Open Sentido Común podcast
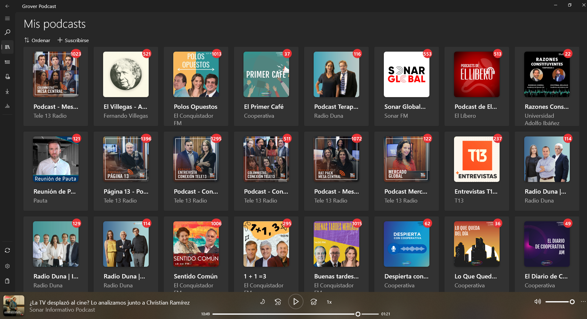 [196, 254]
